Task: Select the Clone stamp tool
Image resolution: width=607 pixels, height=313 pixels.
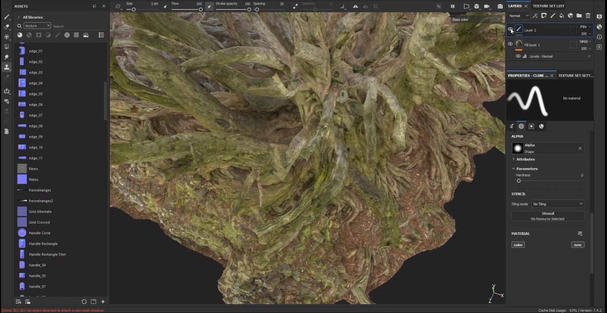Action: (x=7, y=67)
